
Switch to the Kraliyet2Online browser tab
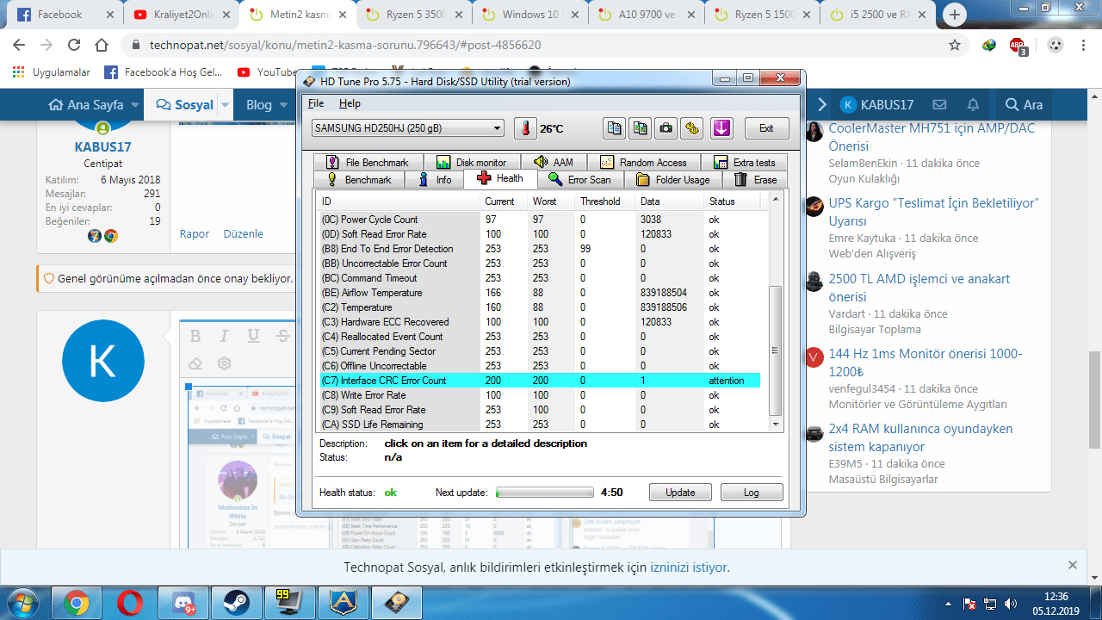(x=180, y=15)
